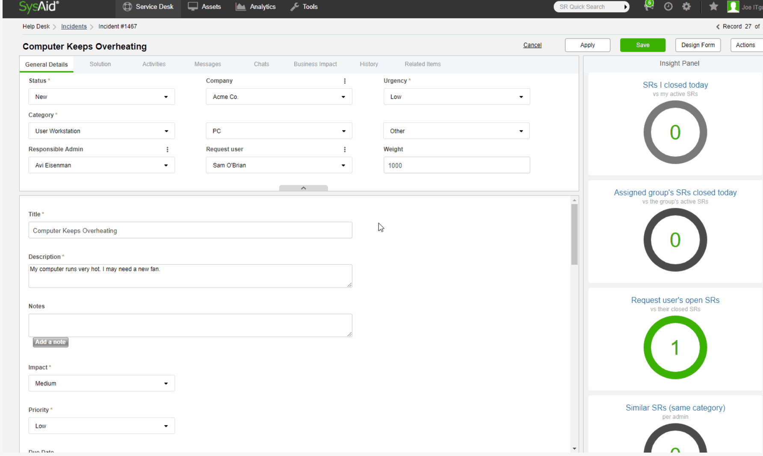Open Assigned group's SRs closed today gauge
The height and width of the screenshot is (456, 763).
[675, 240]
